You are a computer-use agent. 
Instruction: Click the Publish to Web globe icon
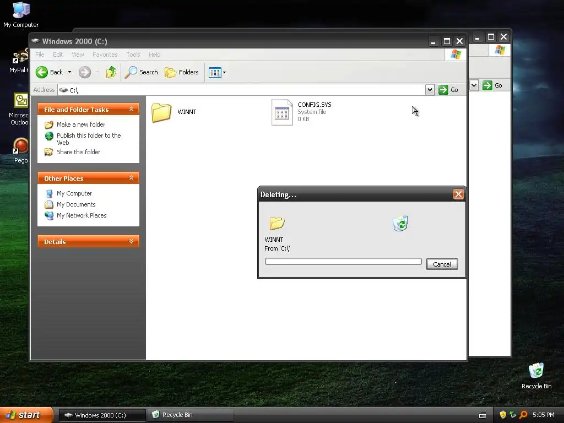[x=49, y=136]
